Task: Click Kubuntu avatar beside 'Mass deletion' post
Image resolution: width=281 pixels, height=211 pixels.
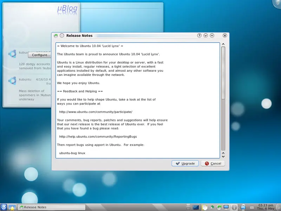Action: coord(12,81)
